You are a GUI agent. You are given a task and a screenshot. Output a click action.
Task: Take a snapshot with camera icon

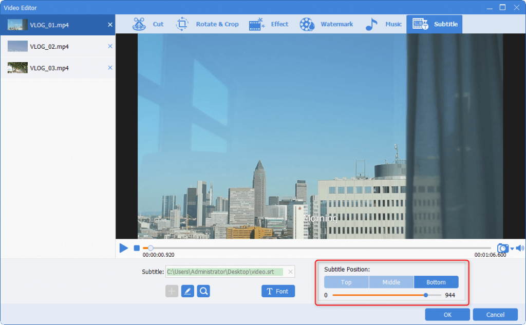click(502, 248)
